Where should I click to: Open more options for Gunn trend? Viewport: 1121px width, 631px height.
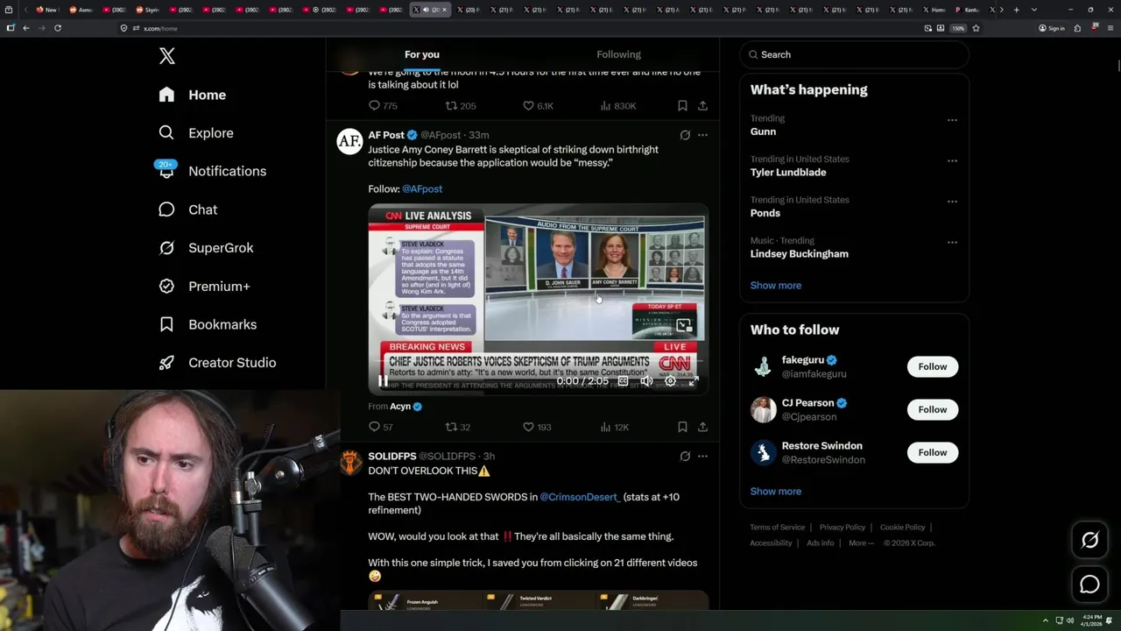click(952, 120)
